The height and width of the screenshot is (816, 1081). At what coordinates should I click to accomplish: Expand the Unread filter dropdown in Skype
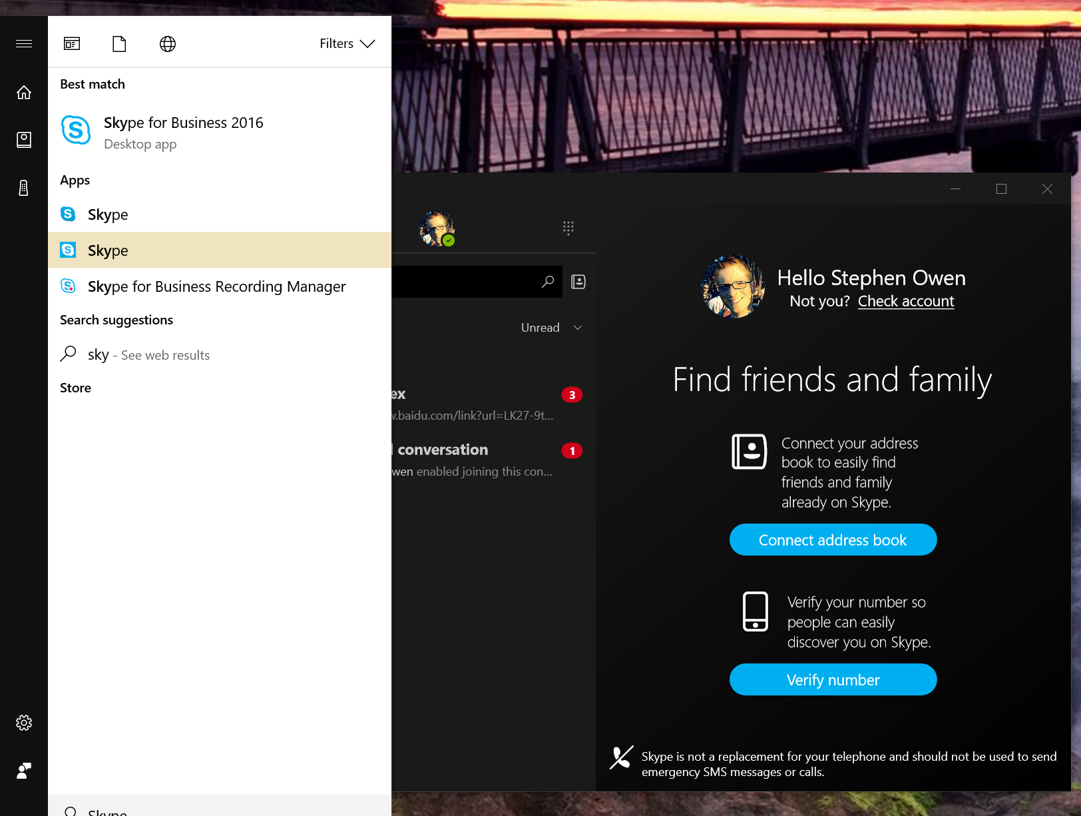(551, 328)
